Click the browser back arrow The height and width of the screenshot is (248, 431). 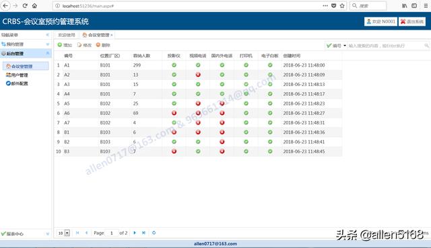[x=5, y=5]
